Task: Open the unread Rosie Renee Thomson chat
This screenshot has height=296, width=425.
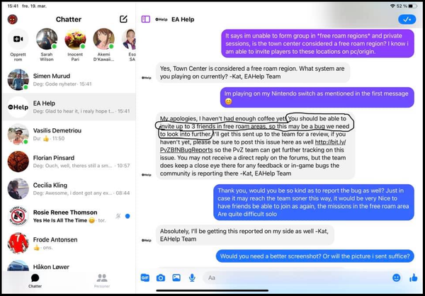Action: tap(69, 216)
